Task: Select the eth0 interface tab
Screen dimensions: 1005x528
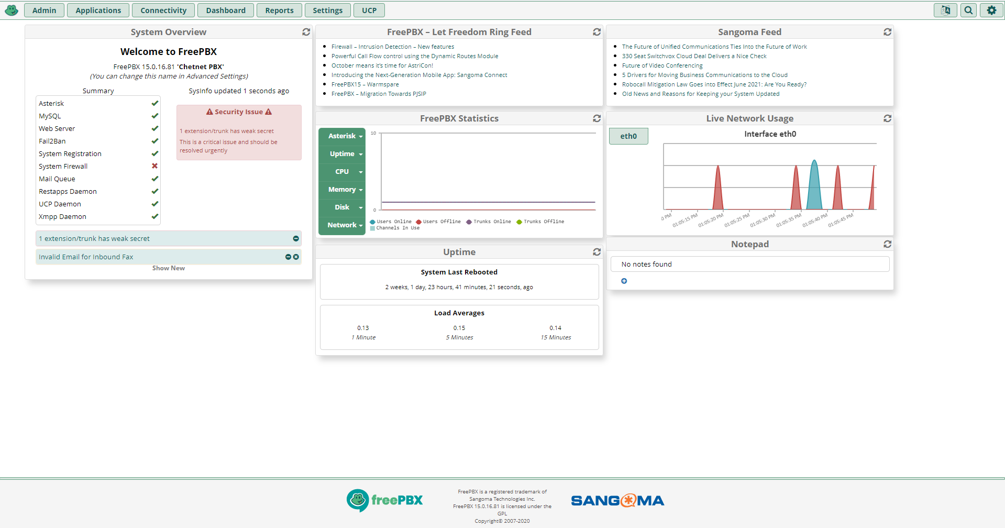Action: [x=628, y=136]
